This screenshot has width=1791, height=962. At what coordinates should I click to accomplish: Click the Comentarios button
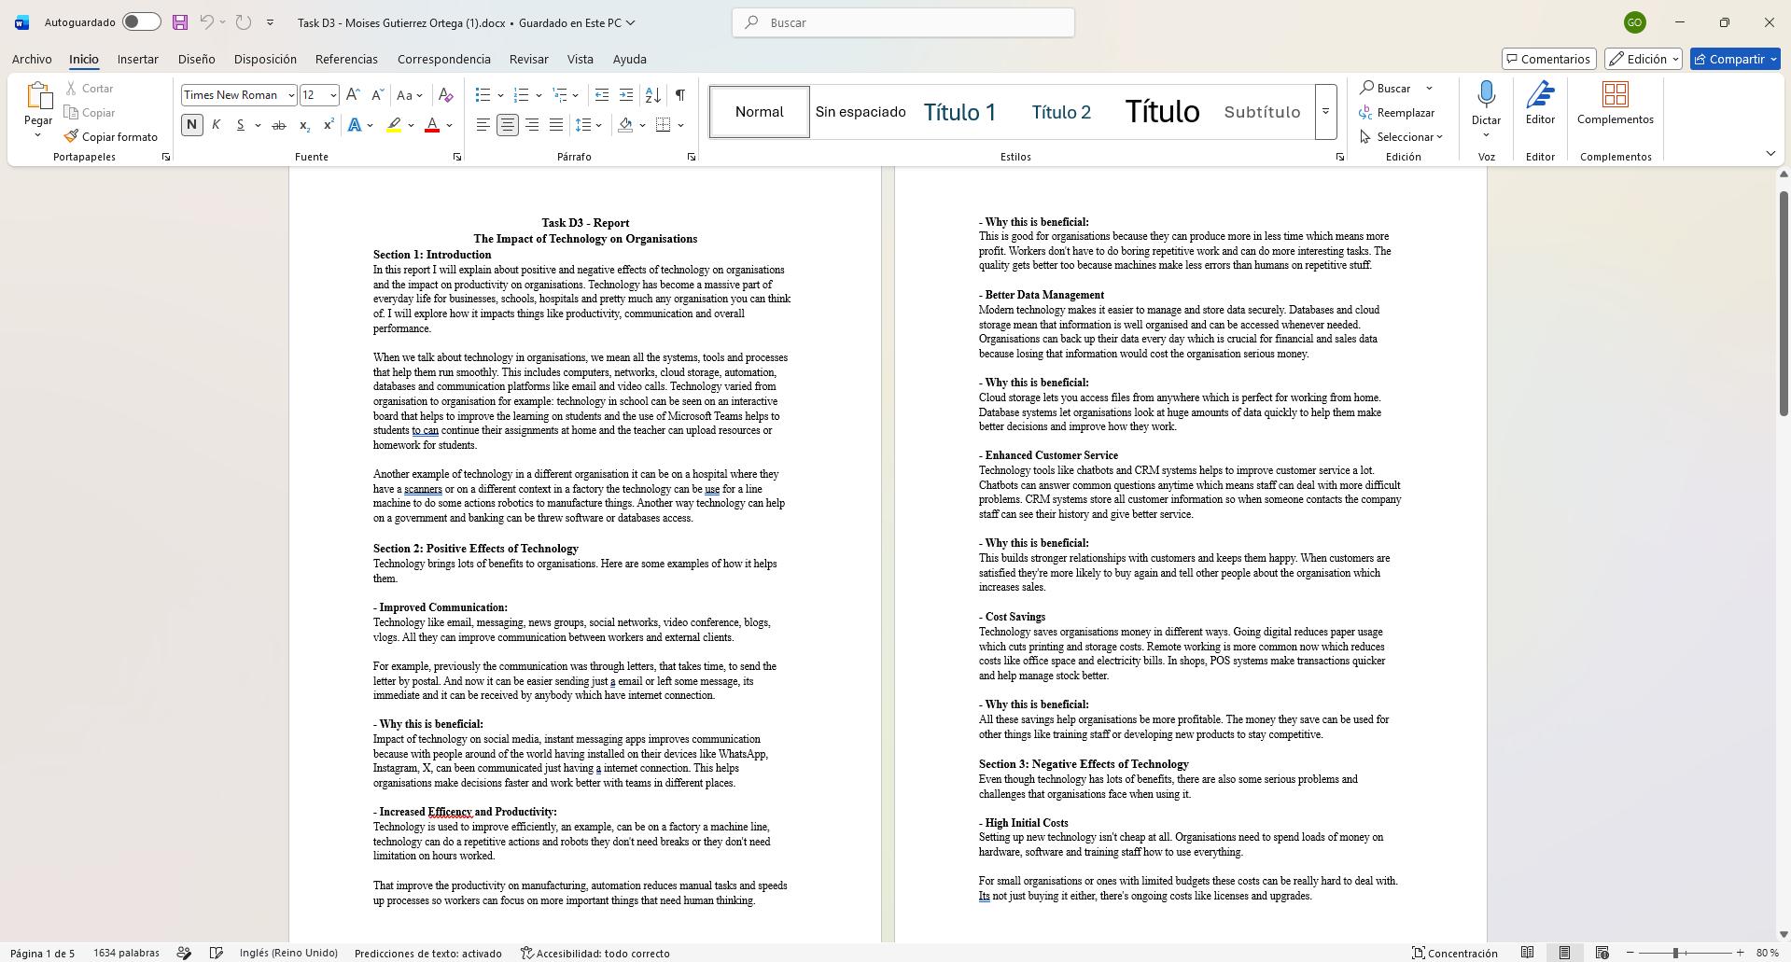(1548, 59)
